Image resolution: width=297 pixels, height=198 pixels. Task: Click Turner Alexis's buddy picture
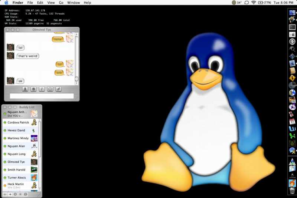[34, 178]
